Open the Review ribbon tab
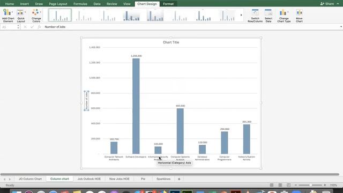 112,4
